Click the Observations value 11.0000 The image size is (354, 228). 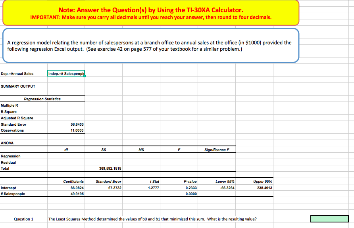(x=77, y=130)
